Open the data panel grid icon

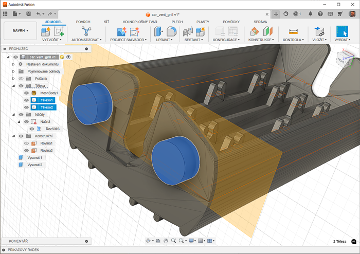5,14
